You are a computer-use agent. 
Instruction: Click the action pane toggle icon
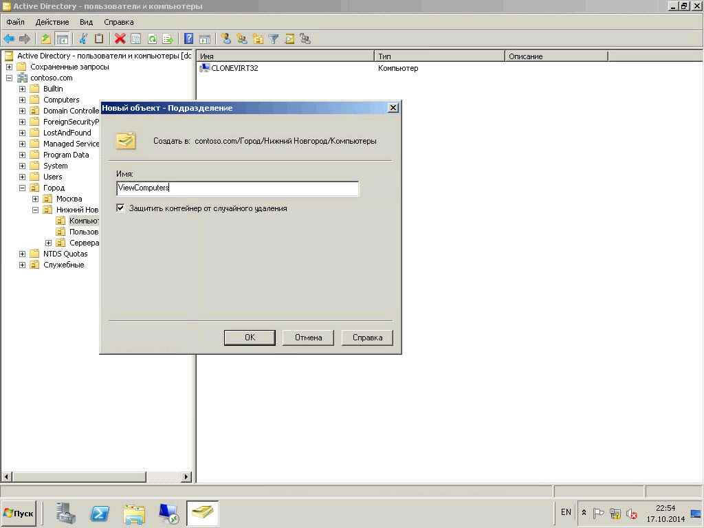point(205,39)
